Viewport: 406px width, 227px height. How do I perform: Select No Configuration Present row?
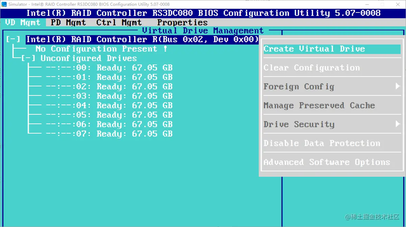(x=101, y=49)
